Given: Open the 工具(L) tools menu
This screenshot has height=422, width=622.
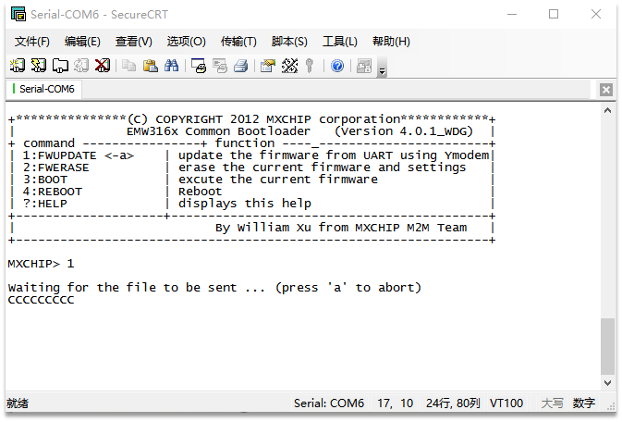Looking at the screenshot, I should tap(339, 42).
